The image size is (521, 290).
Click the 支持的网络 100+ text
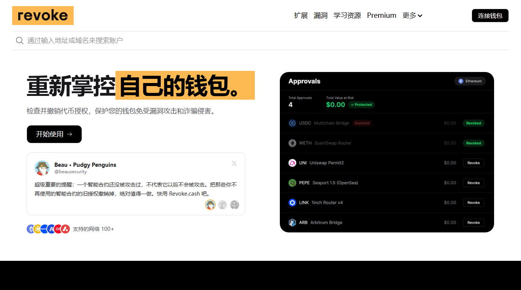coord(93,229)
